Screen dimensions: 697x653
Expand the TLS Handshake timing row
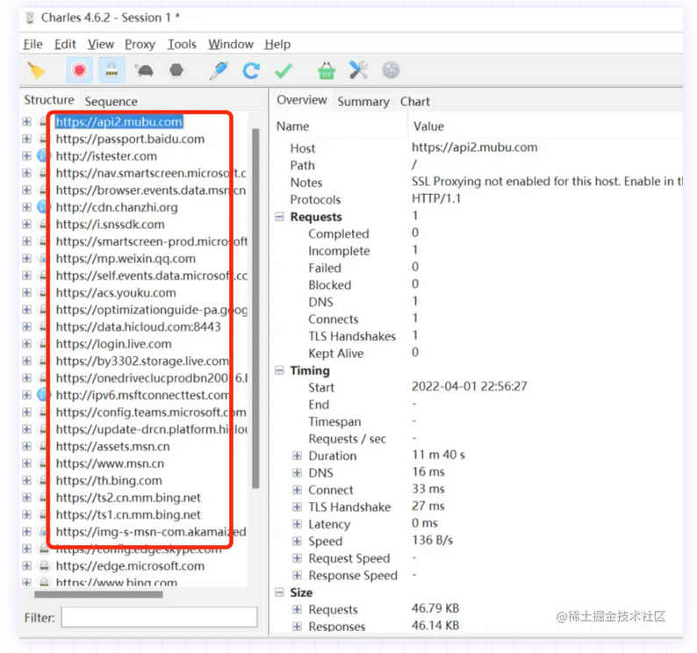(x=297, y=506)
